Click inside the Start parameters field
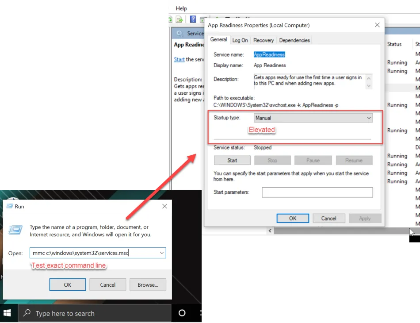Image resolution: width=420 pixels, height=323 pixels. click(317, 192)
